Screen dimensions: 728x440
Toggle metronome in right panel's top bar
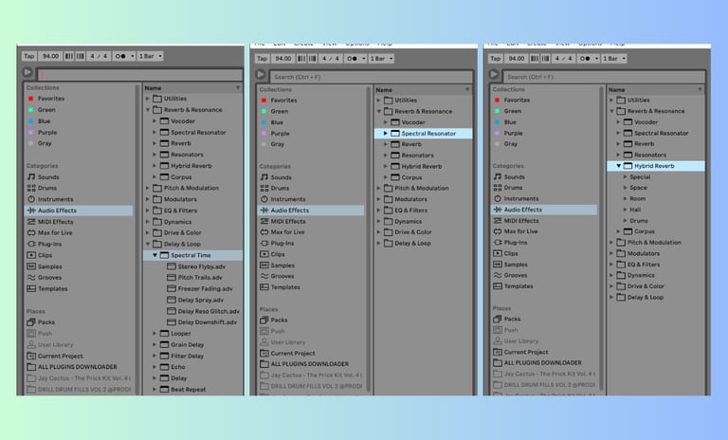(586, 59)
